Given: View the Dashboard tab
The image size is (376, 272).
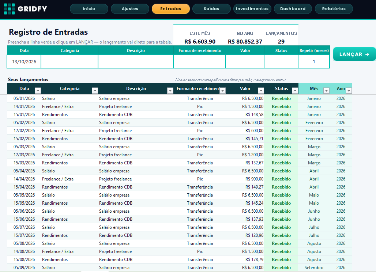Looking at the screenshot, I should 293,9.
